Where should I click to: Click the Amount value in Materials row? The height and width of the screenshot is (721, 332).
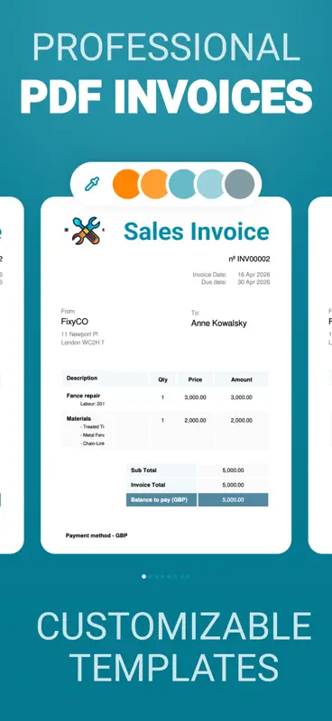click(241, 420)
